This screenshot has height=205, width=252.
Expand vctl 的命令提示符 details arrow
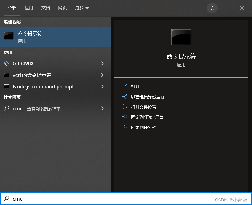click(102, 75)
